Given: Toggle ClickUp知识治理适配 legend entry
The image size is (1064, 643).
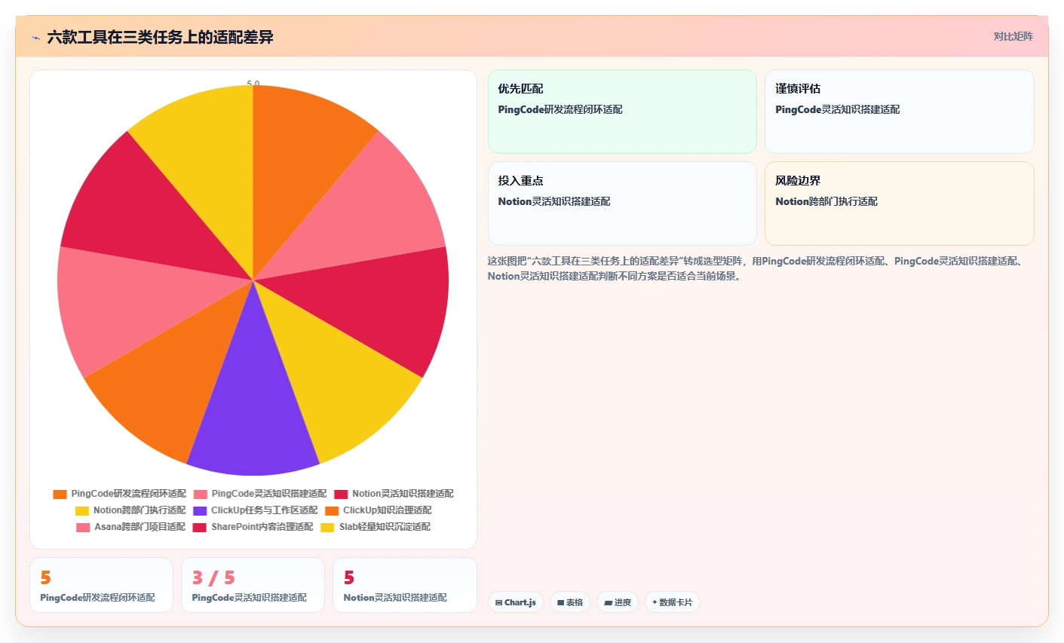Looking at the screenshot, I should click(378, 510).
